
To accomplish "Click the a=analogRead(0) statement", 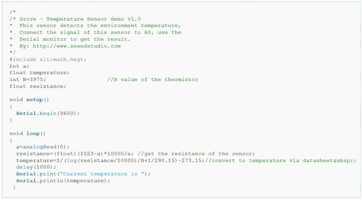I will click(x=43, y=147).
